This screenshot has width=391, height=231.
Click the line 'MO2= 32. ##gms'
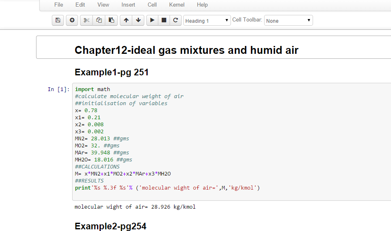[97, 145]
